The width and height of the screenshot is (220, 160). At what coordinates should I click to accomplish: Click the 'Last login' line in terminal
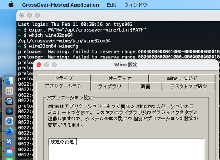75,24
